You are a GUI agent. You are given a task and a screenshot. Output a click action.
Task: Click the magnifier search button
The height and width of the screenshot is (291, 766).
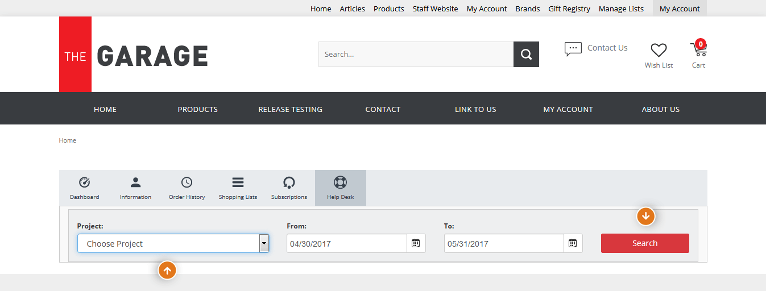(526, 55)
